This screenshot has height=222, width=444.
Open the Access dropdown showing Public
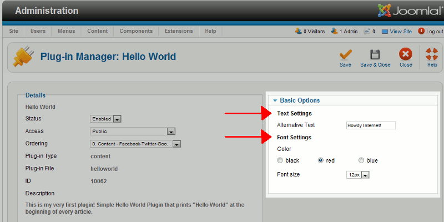(x=133, y=132)
